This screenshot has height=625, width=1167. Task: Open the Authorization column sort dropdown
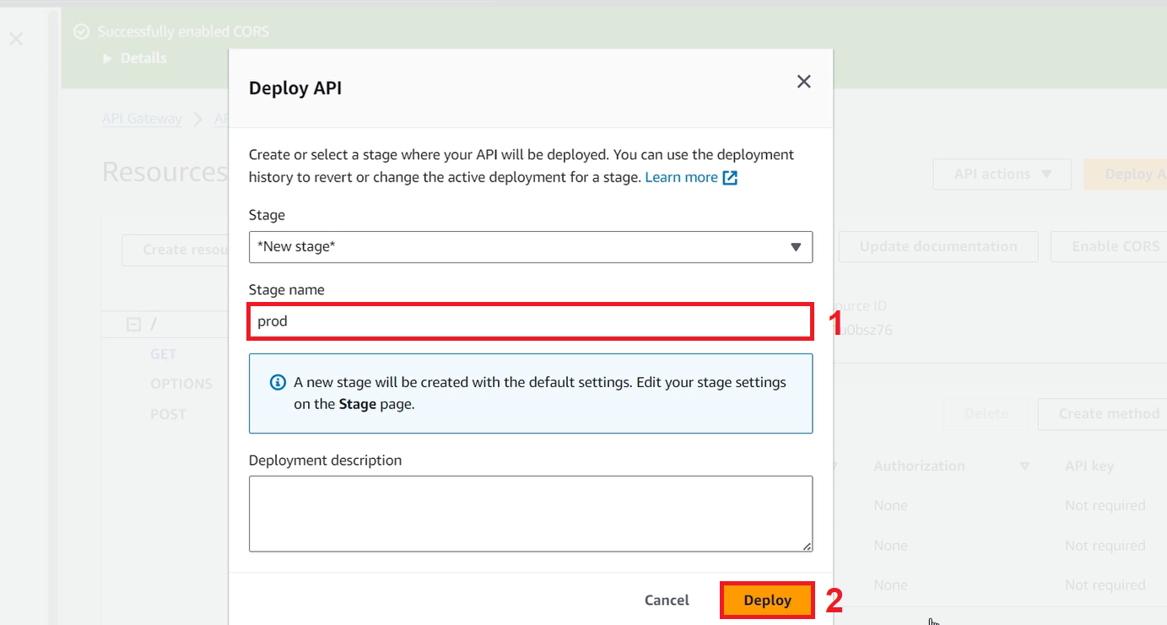[x=1024, y=466]
